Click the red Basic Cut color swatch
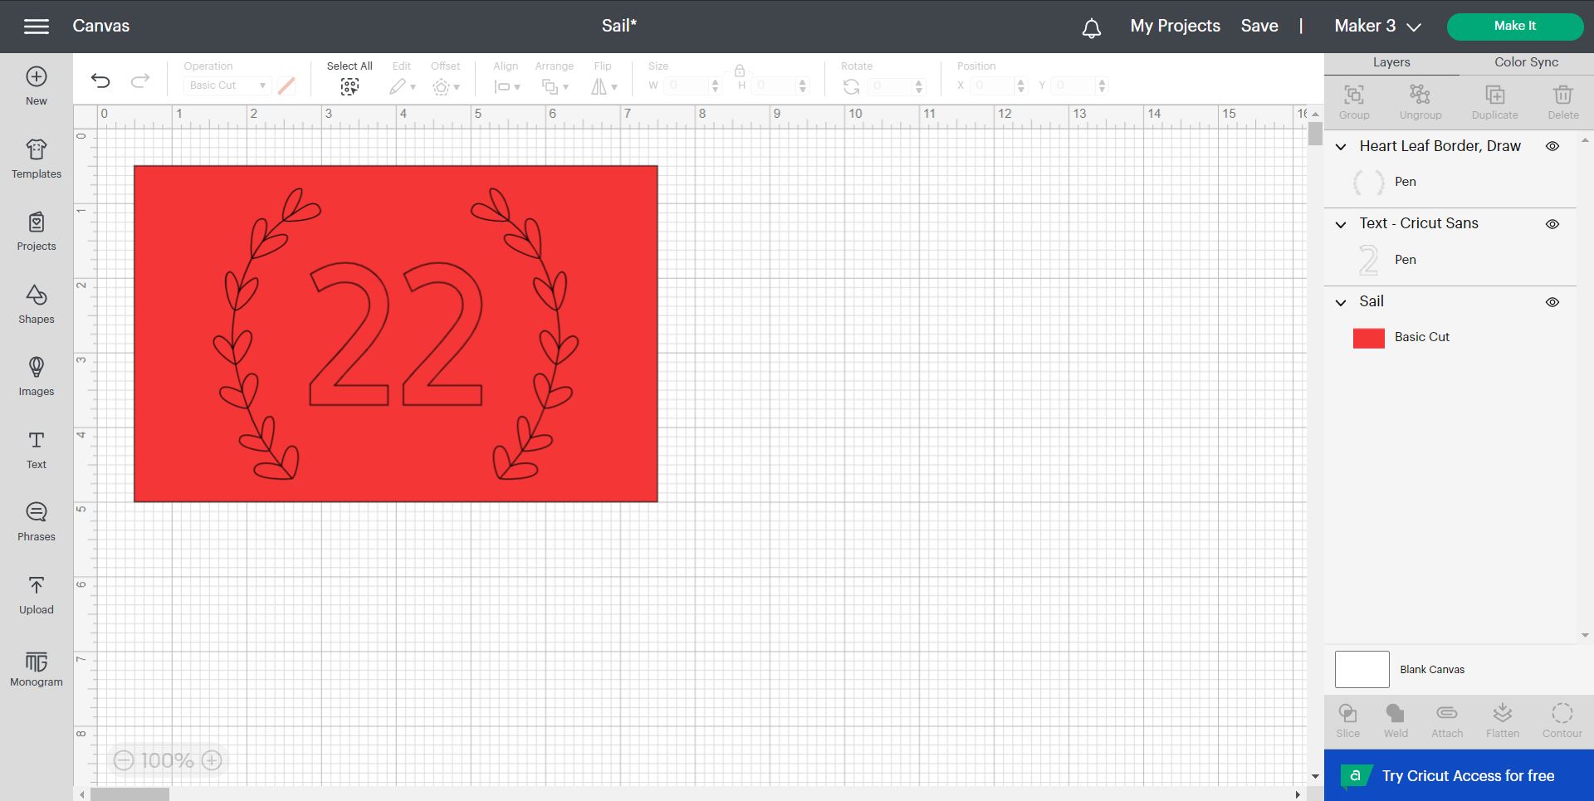 point(1368,338)
